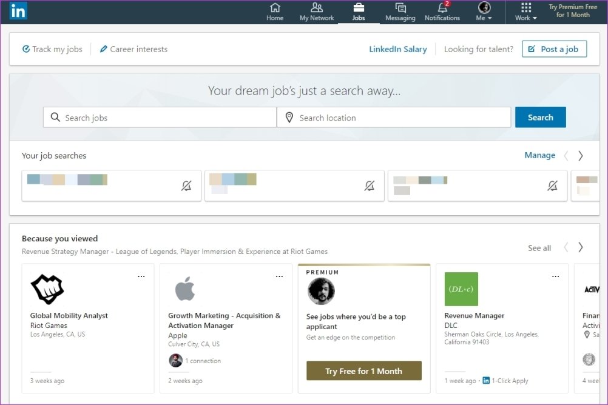Open Career interests
Image resolution: width=608 pixels, height=405 pixels.
[133, 49]
